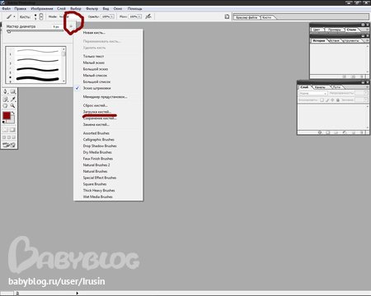Viewport: 371px width, 296px height.
Task: Select the Pen tool in the toolbox
Action: (5, 91)
